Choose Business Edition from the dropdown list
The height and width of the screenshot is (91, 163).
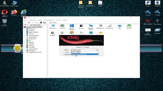[x=85, y=52]
